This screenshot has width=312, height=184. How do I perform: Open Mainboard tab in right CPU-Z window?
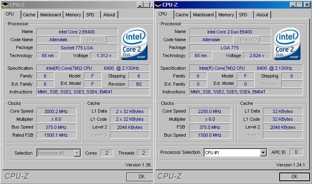[203, 15]
